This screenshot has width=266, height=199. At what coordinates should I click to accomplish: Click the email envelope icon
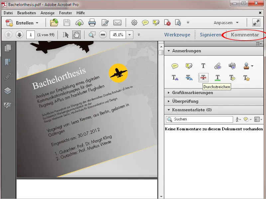tap(117, 23)
